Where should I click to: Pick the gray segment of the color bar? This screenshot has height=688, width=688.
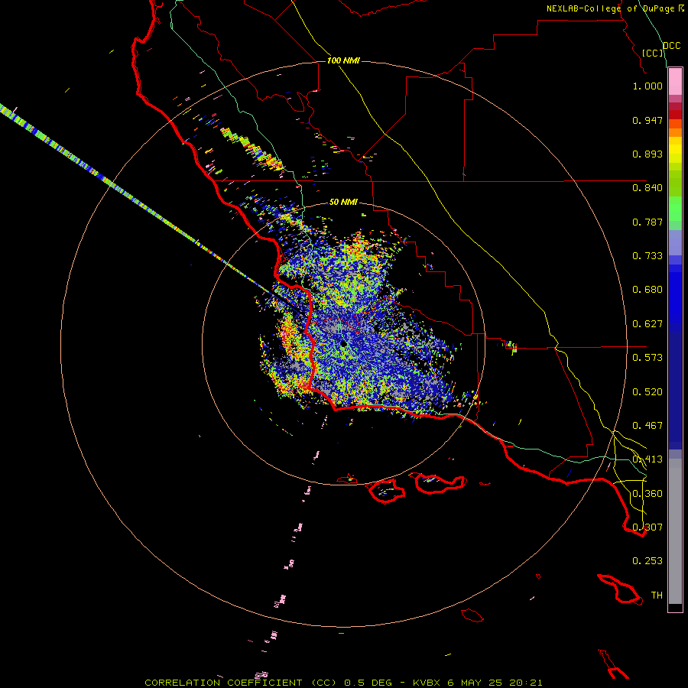point(675,531)
